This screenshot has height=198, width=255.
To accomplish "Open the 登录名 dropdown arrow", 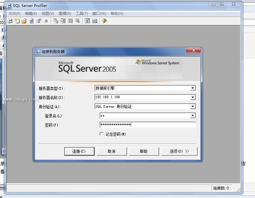I will pos(193,116).
